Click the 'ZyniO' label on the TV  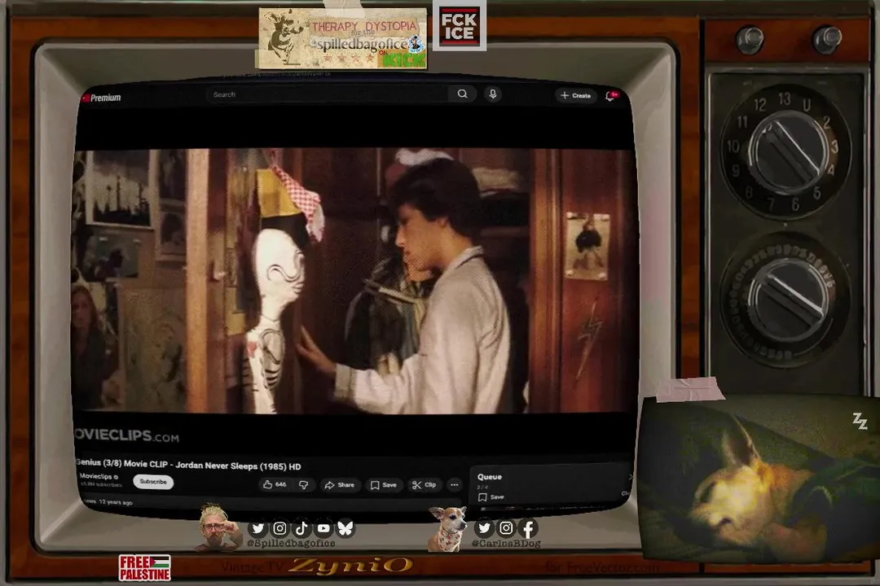(x=351, y=566)
